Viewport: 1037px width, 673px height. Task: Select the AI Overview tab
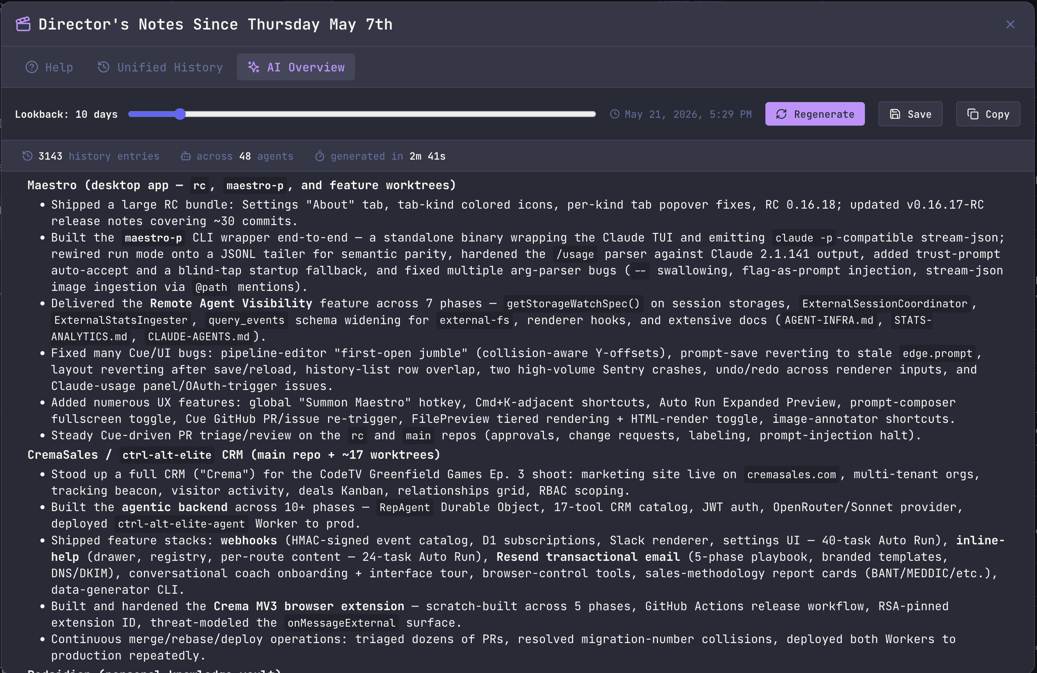pyautogui.click(x=296, y=67)
